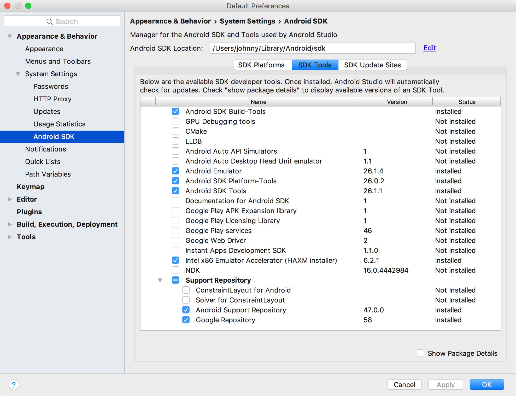The width and height of the screenshot is (516, 396).
Task: Enable the Google Web Driver checkbox
Action: [175, 241]
